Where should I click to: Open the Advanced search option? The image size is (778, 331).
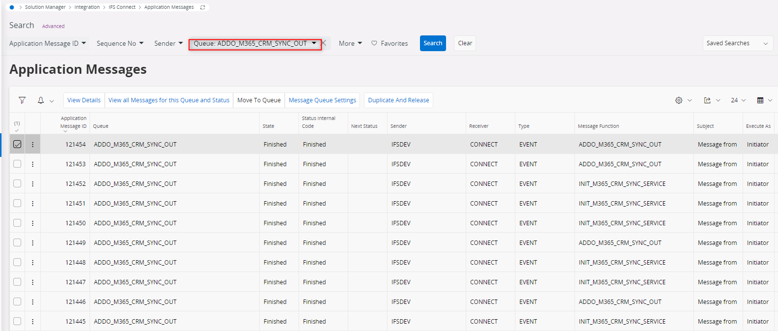click(53, 26)
